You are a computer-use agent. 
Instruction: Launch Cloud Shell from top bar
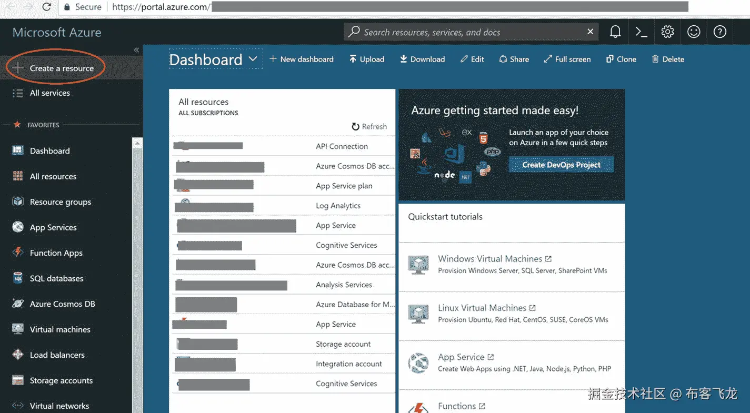(641, 32)
